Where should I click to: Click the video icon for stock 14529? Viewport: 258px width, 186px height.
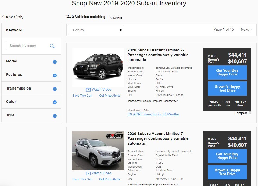coord(88,90)
